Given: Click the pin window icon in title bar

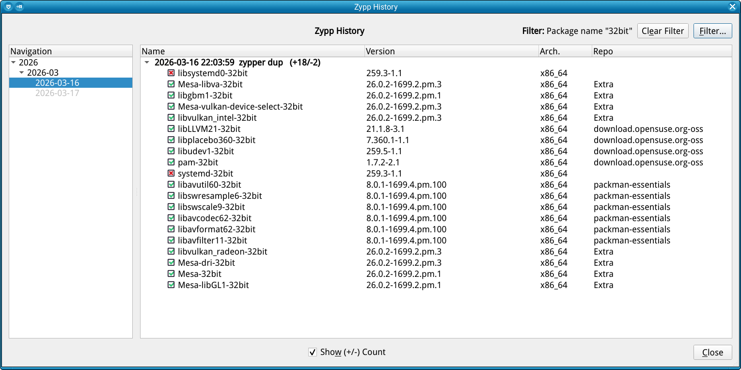Looking at the screenshot, I should click(19, 7).
